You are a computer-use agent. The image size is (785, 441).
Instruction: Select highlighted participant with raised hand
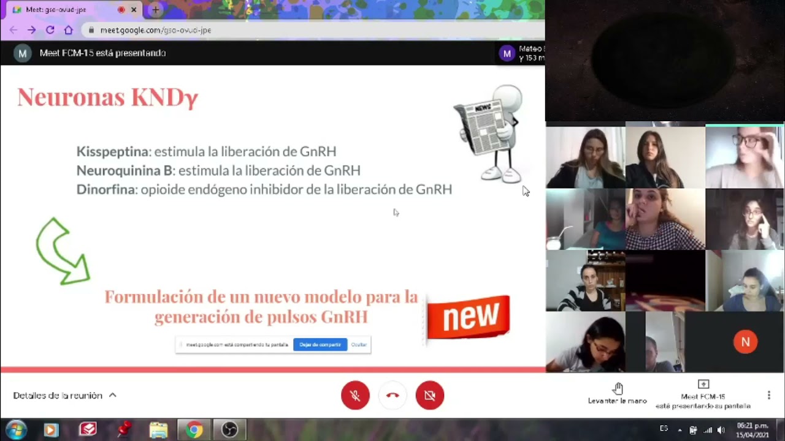[745, 157]
